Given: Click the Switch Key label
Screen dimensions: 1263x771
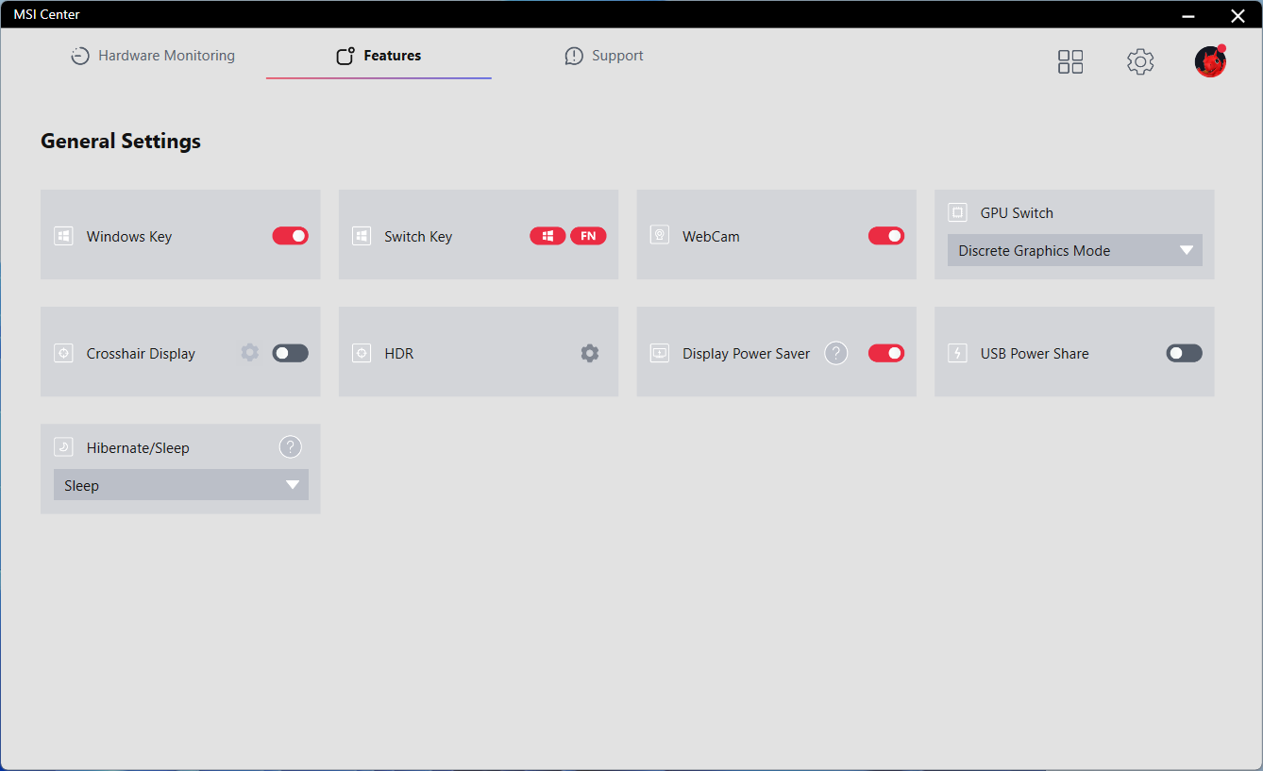Looking at the screenshot, I should [x=418, y=237].
